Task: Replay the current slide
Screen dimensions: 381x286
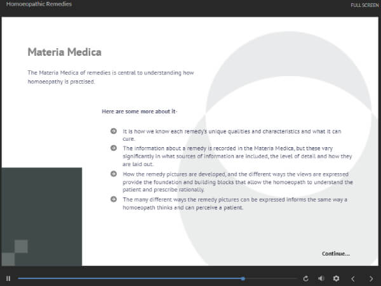Action: (306, 278)
